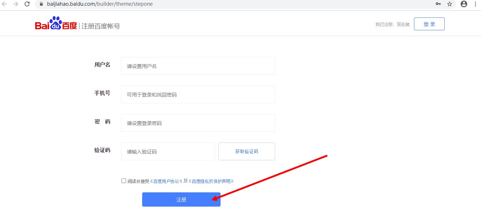
Task: Open the 百度隐私权保护声明 link
Action: tap(211, 181)
